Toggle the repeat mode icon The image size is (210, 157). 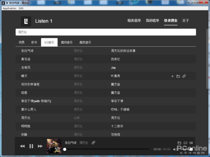click(185, 143)
